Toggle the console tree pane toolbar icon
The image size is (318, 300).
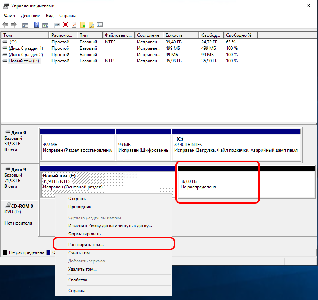tap(25, 25)
